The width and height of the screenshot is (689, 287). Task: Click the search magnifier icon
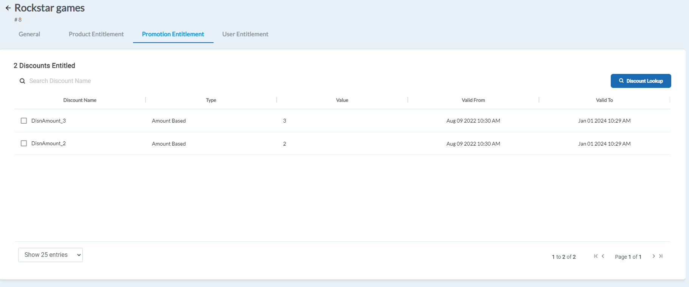coord(22,81)
